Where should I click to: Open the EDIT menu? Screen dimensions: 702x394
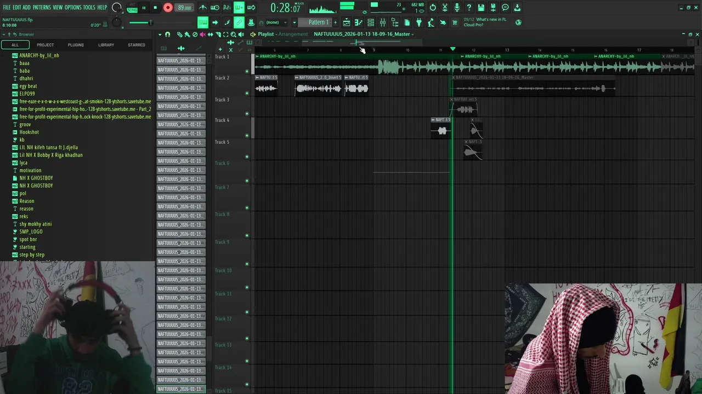point(17,8)
